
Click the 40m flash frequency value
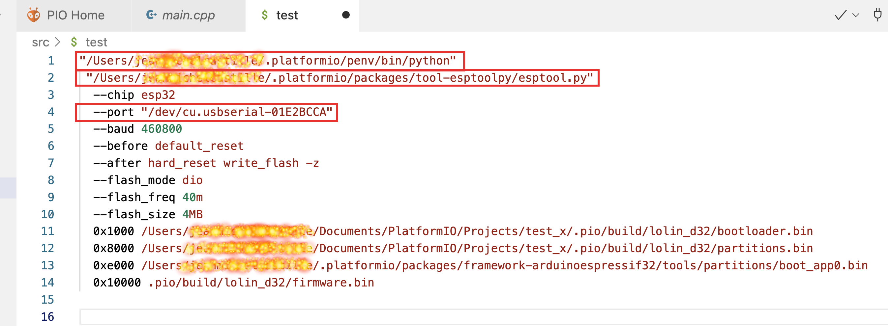192,197
